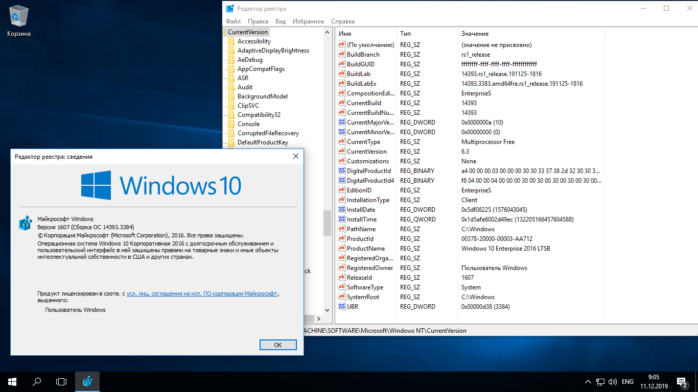Screen dimensions: 698x392
Task: Open the Избранное menu
Action: tap(308, 21)
